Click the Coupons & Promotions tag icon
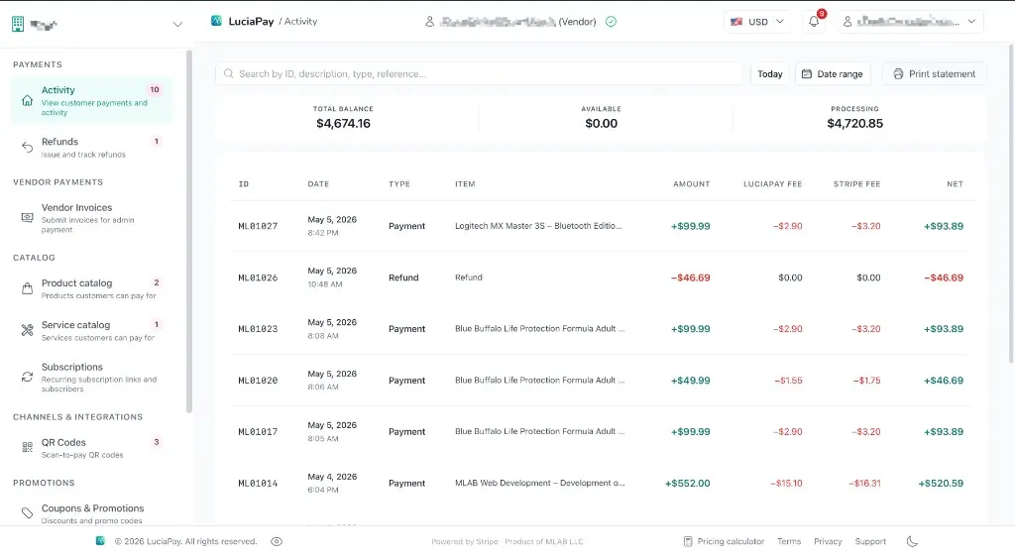This screenshot has height=557, width=1015. click(x=27, y=513)
